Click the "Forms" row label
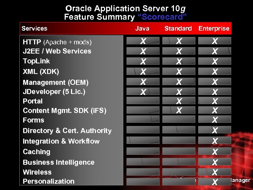This screenshot has height=190, width=253. click(x=33, y=120)
